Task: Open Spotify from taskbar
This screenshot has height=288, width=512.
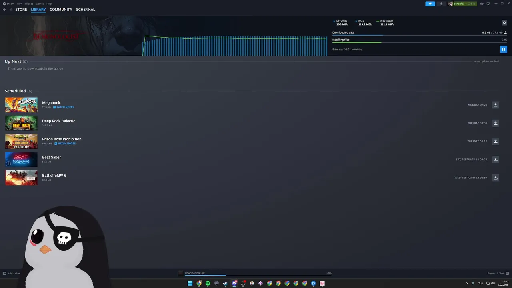Action: tap(208, 283)
